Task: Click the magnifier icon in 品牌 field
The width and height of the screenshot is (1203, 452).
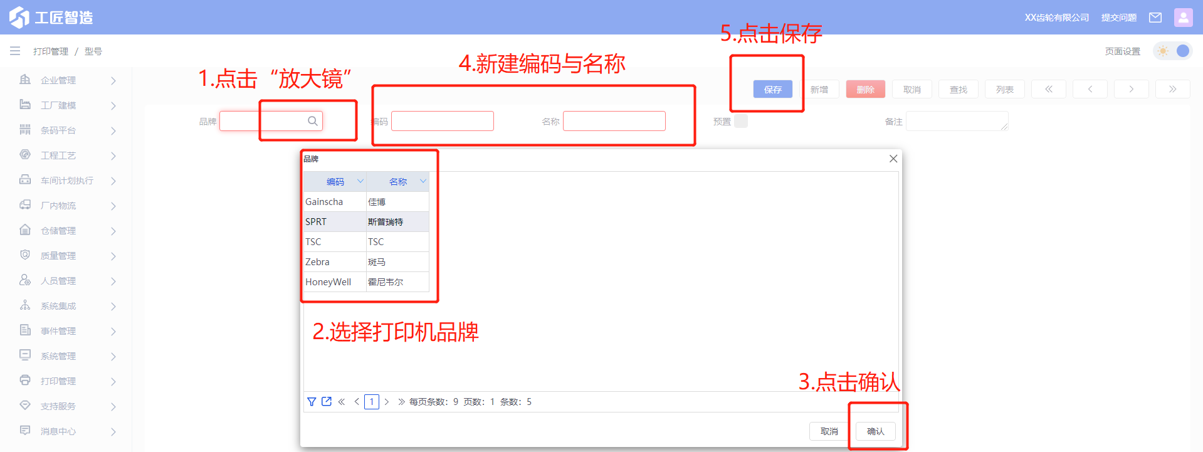Action: click(x=312, y=121)
